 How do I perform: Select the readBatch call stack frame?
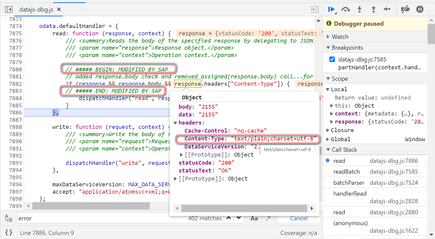coord(375,172)
